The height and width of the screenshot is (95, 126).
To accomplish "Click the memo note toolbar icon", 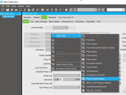I will pos(20,10).
